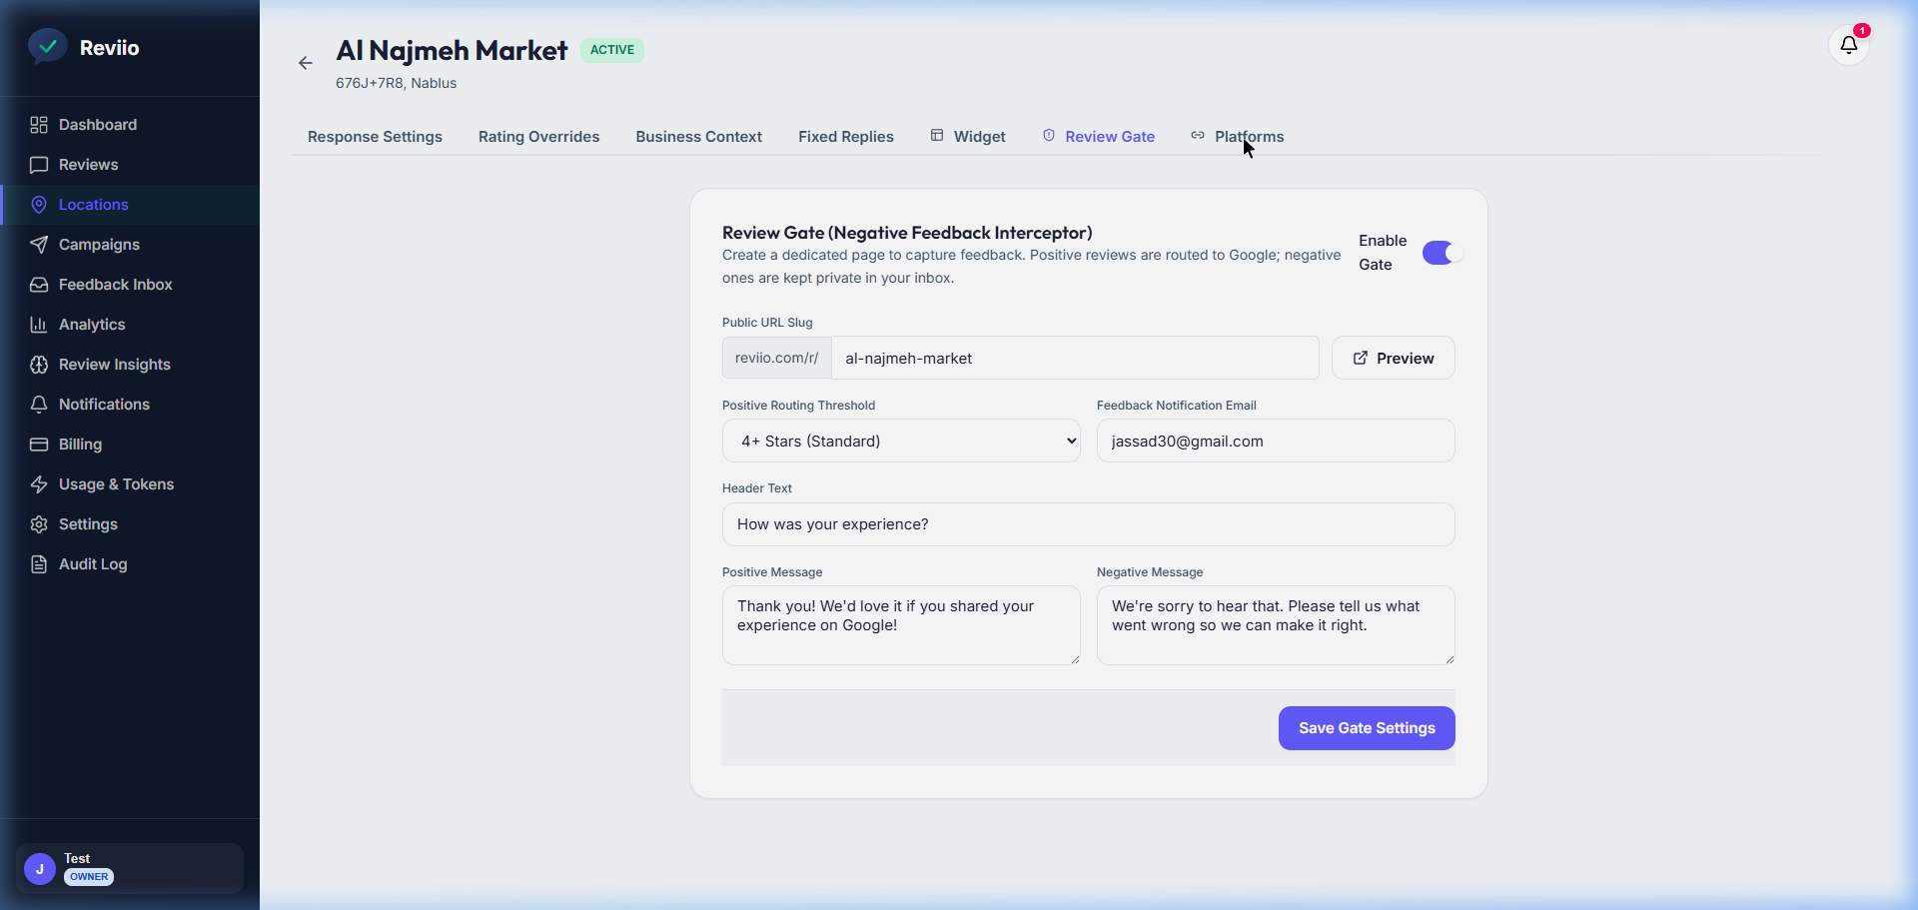
Task: Click the Audit Log document icon
Action: (39, 564)
